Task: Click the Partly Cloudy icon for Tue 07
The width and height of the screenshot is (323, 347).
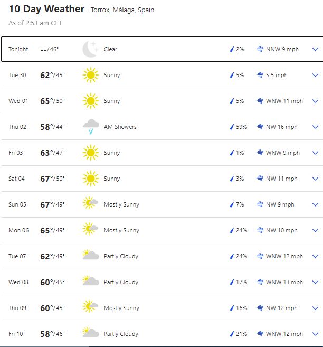Action: click(91, 256)
